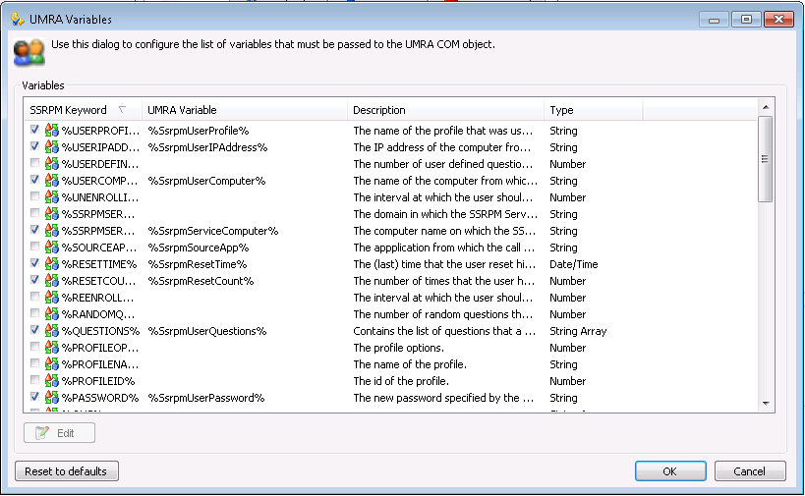Enable the %PROFILEID% variable checkbox

tap(34, 380)
